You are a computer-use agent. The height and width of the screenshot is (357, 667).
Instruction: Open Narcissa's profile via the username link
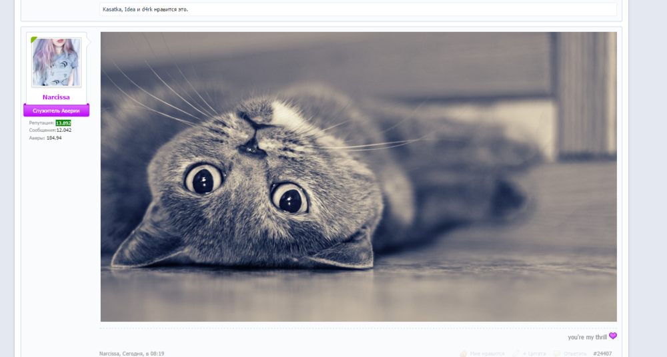point(56,97)
